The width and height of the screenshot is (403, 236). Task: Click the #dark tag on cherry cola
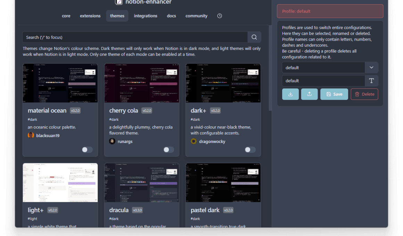coord(114,119)
